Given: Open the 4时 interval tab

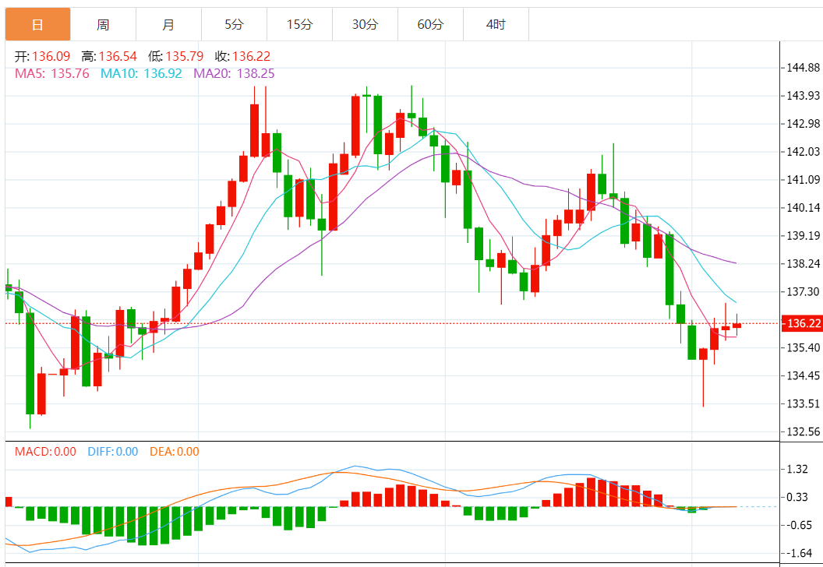Looking at the screenshot, I should click(x=496, y=24).
